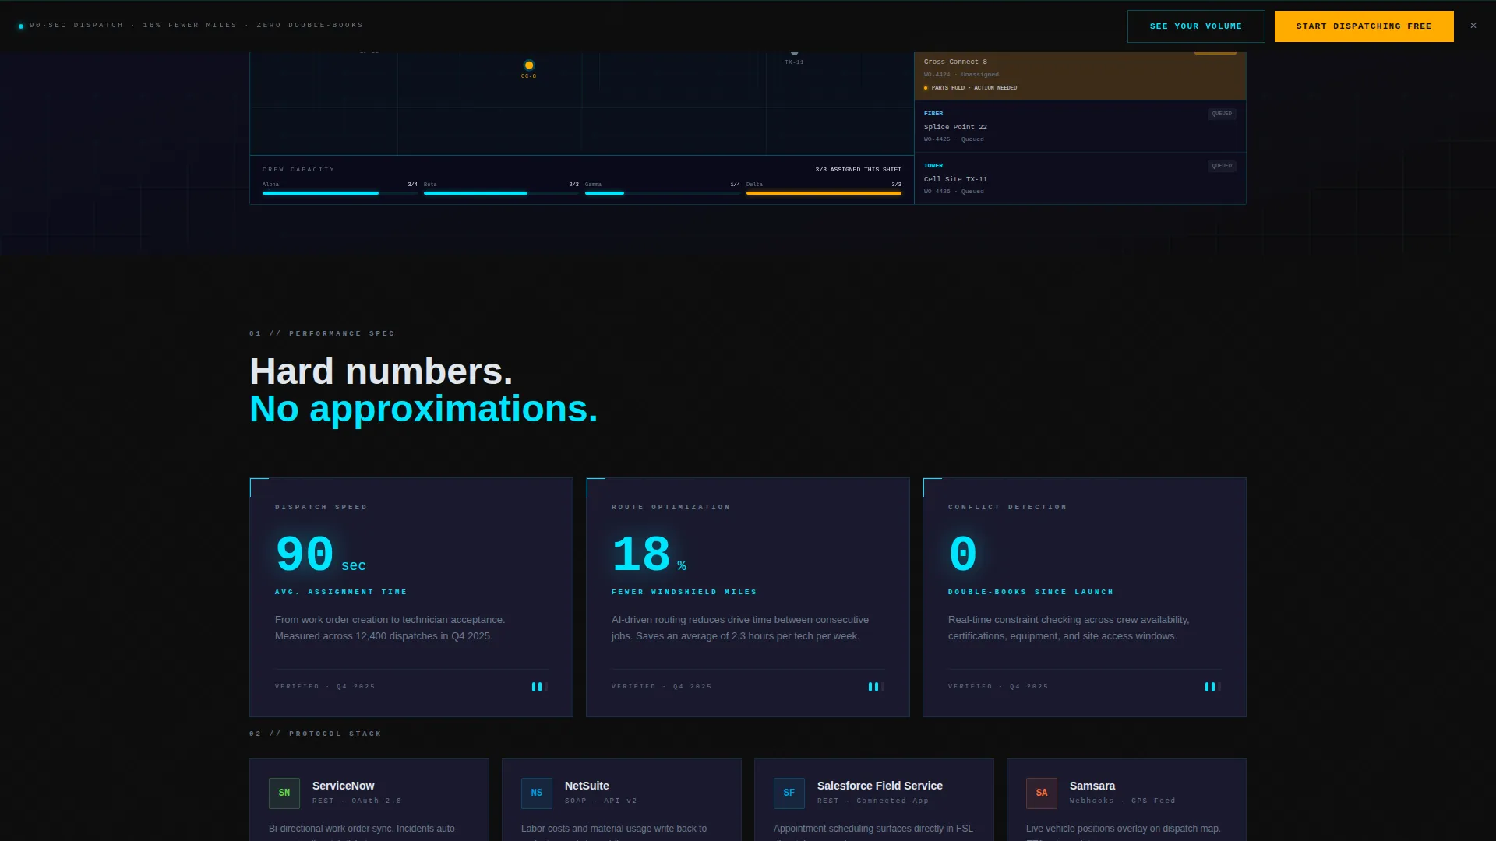Click the banner text '90-SEC DISPATCH'

76,26
